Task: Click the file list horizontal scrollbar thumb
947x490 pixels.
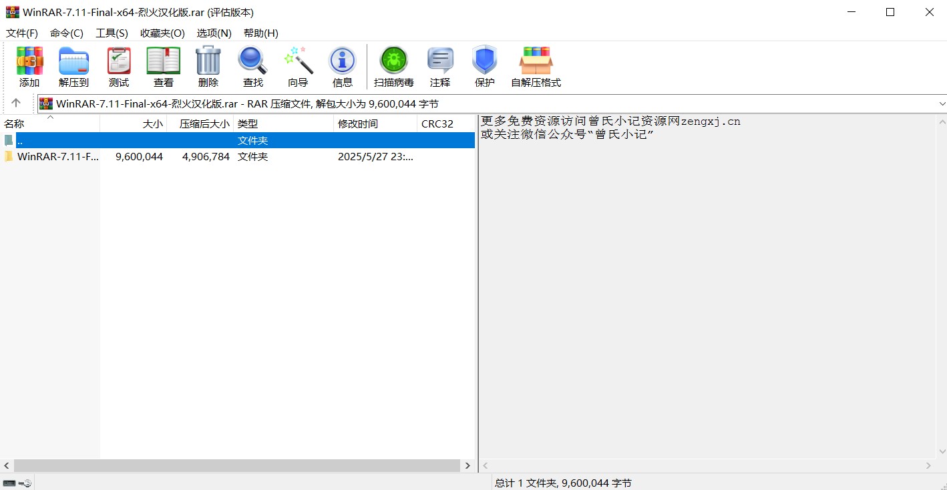Action: [x=237, y=465]
